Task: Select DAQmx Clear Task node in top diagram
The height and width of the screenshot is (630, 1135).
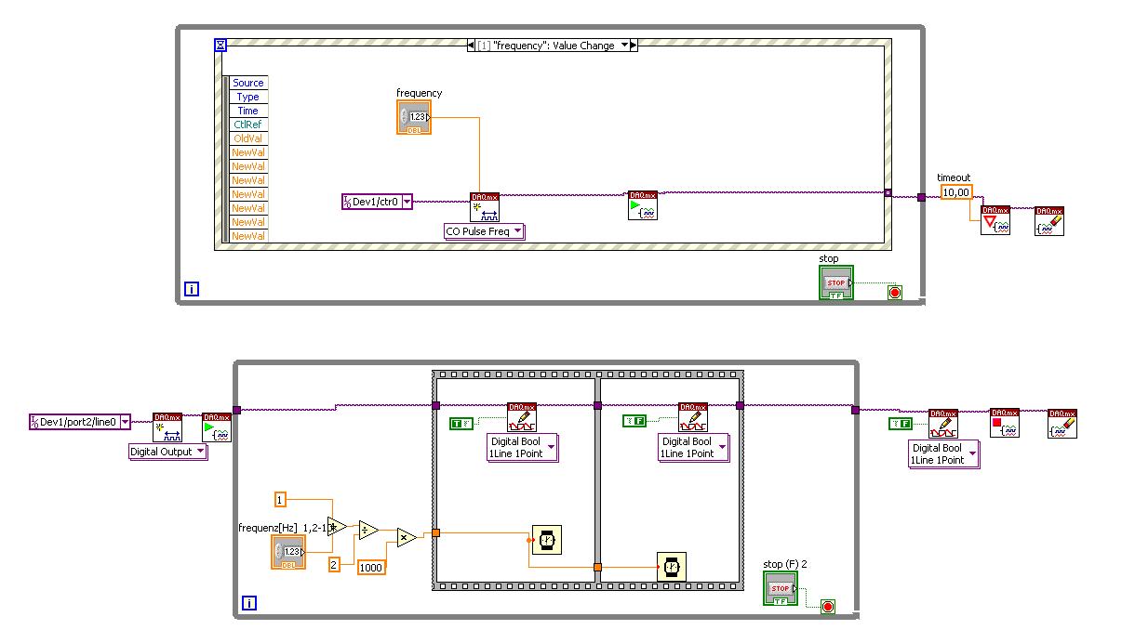Action: coord(1049,220)
